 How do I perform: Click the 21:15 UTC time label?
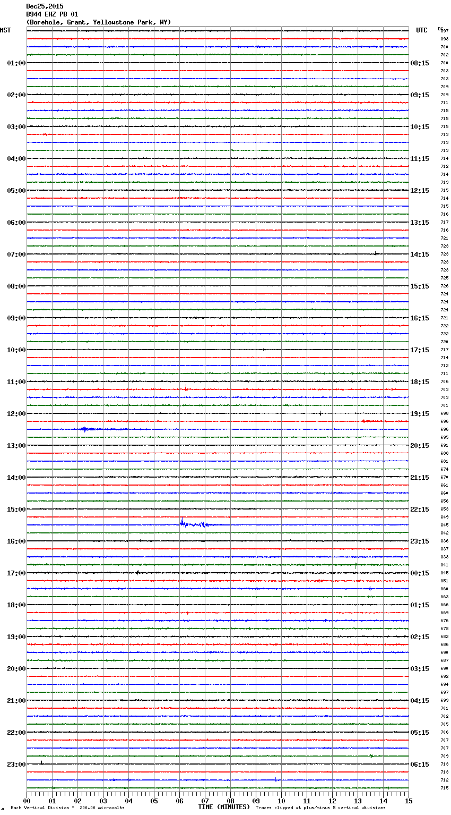click(420, 478)
